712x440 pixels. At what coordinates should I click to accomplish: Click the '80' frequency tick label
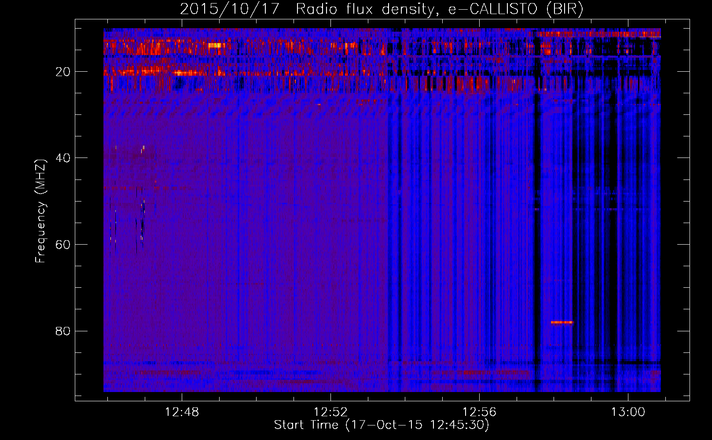(63, 330)
